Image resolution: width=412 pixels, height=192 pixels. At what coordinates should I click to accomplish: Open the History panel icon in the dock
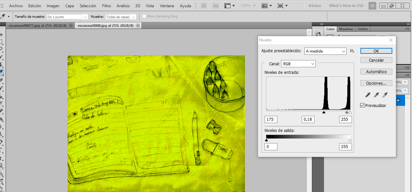click(318, 34)
